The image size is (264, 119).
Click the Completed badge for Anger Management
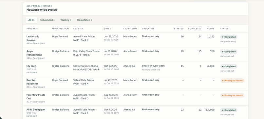pos(229,52)
